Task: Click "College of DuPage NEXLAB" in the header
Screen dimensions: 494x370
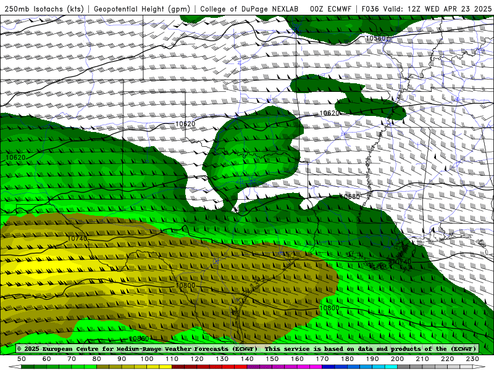Action: (x=249, y=9)
